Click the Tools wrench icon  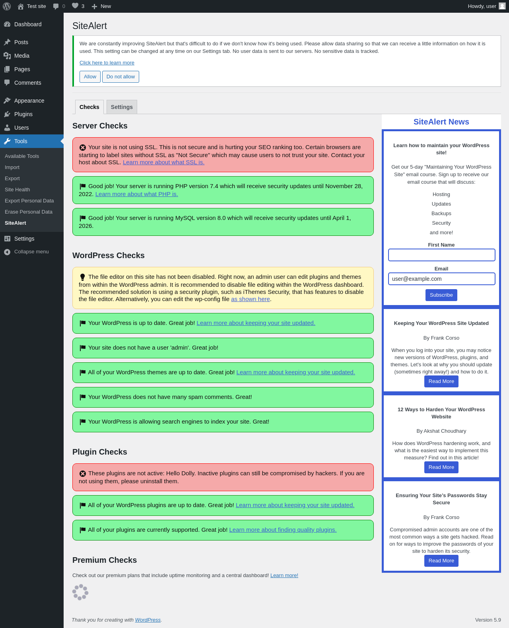pyautogui.click(x=7, y=141)
